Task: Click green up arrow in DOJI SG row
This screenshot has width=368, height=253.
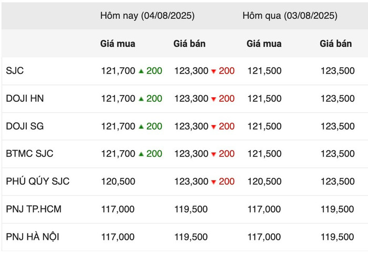Action: tap(141, 126)
